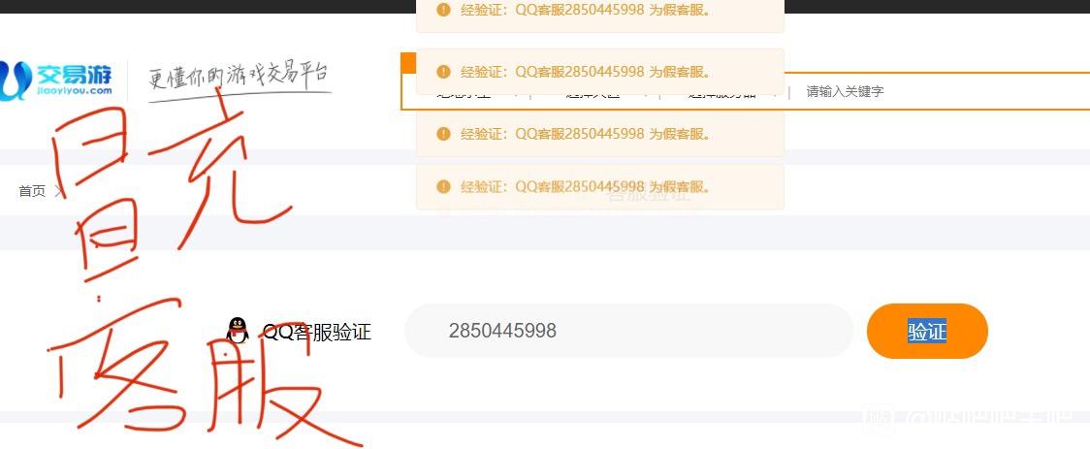
Task: Click the jiaoyiyou.com site logo
Action: coord(55,80)
